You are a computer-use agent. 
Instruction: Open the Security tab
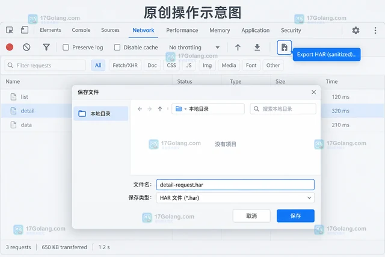tap(291, 30)
